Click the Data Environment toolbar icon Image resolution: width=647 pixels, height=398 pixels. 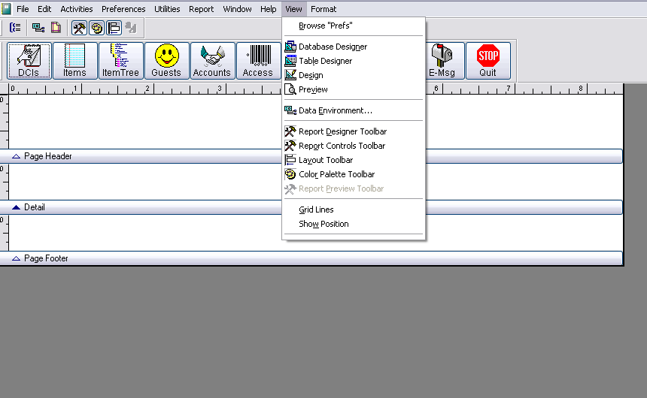[x=38, y=28]
